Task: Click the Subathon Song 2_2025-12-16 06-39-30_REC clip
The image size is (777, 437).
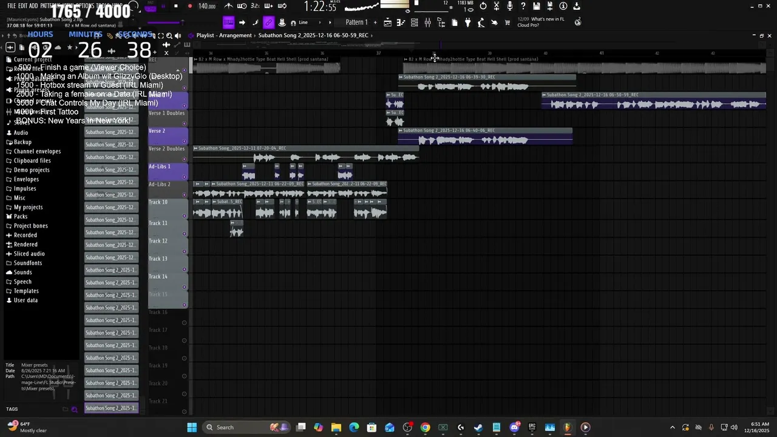Action: click(487, 83)
